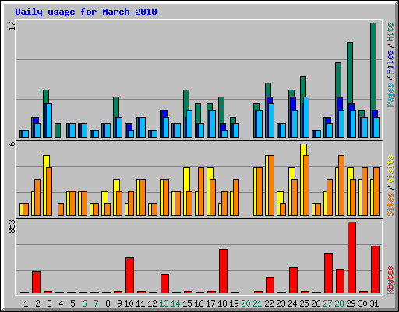Click the green day 6 axis label
Viewport: 399px width, 312px height.
click(84, 303)
